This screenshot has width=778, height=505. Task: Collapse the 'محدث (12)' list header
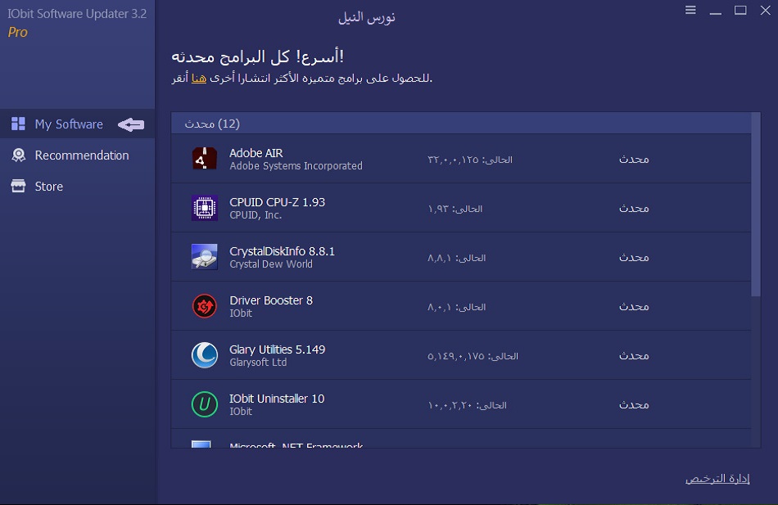pyautogui.click(x=212, y=124)
